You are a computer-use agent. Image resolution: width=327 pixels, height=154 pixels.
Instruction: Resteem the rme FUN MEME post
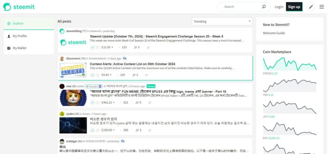150,103
